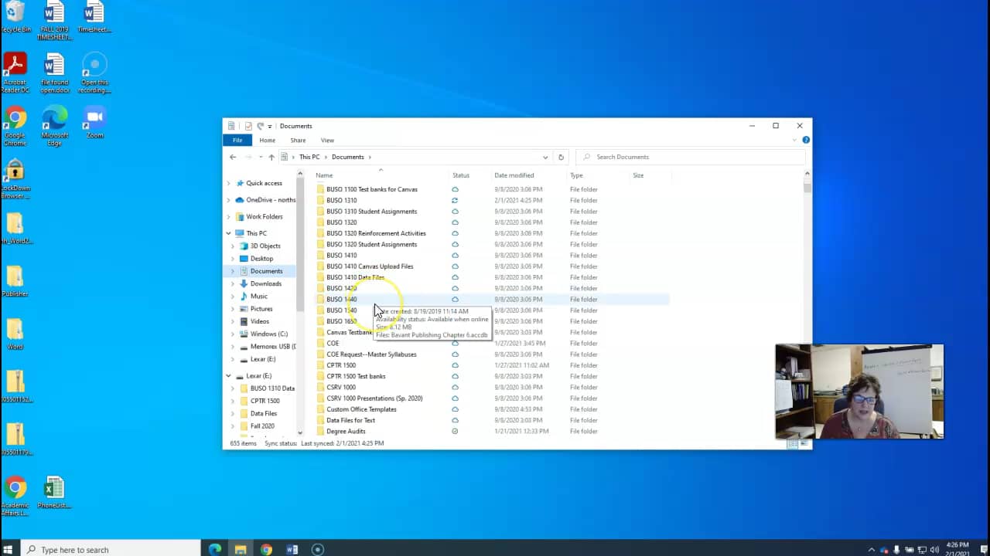Select BUSO 1310 Student Assignments folder
Viewport: 990px width, 556px height.
[371, 211]
